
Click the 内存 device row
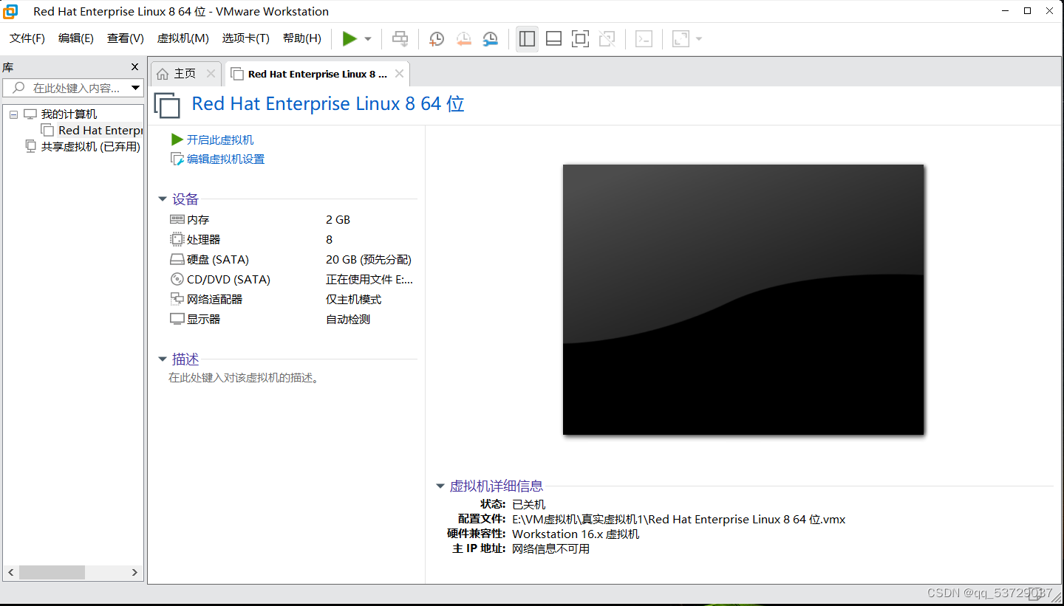point(292,219)
